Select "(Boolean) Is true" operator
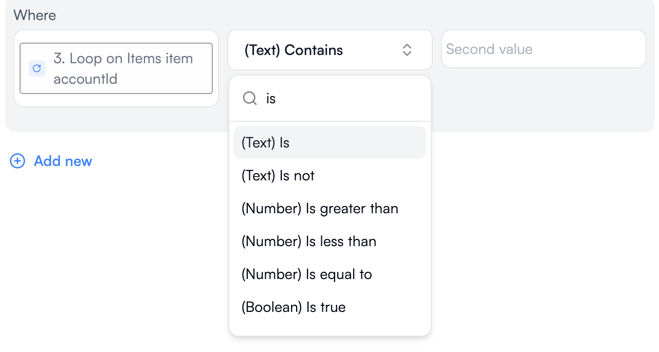The height and width of the screenshot is (352, 659). (x=294, y=307)
